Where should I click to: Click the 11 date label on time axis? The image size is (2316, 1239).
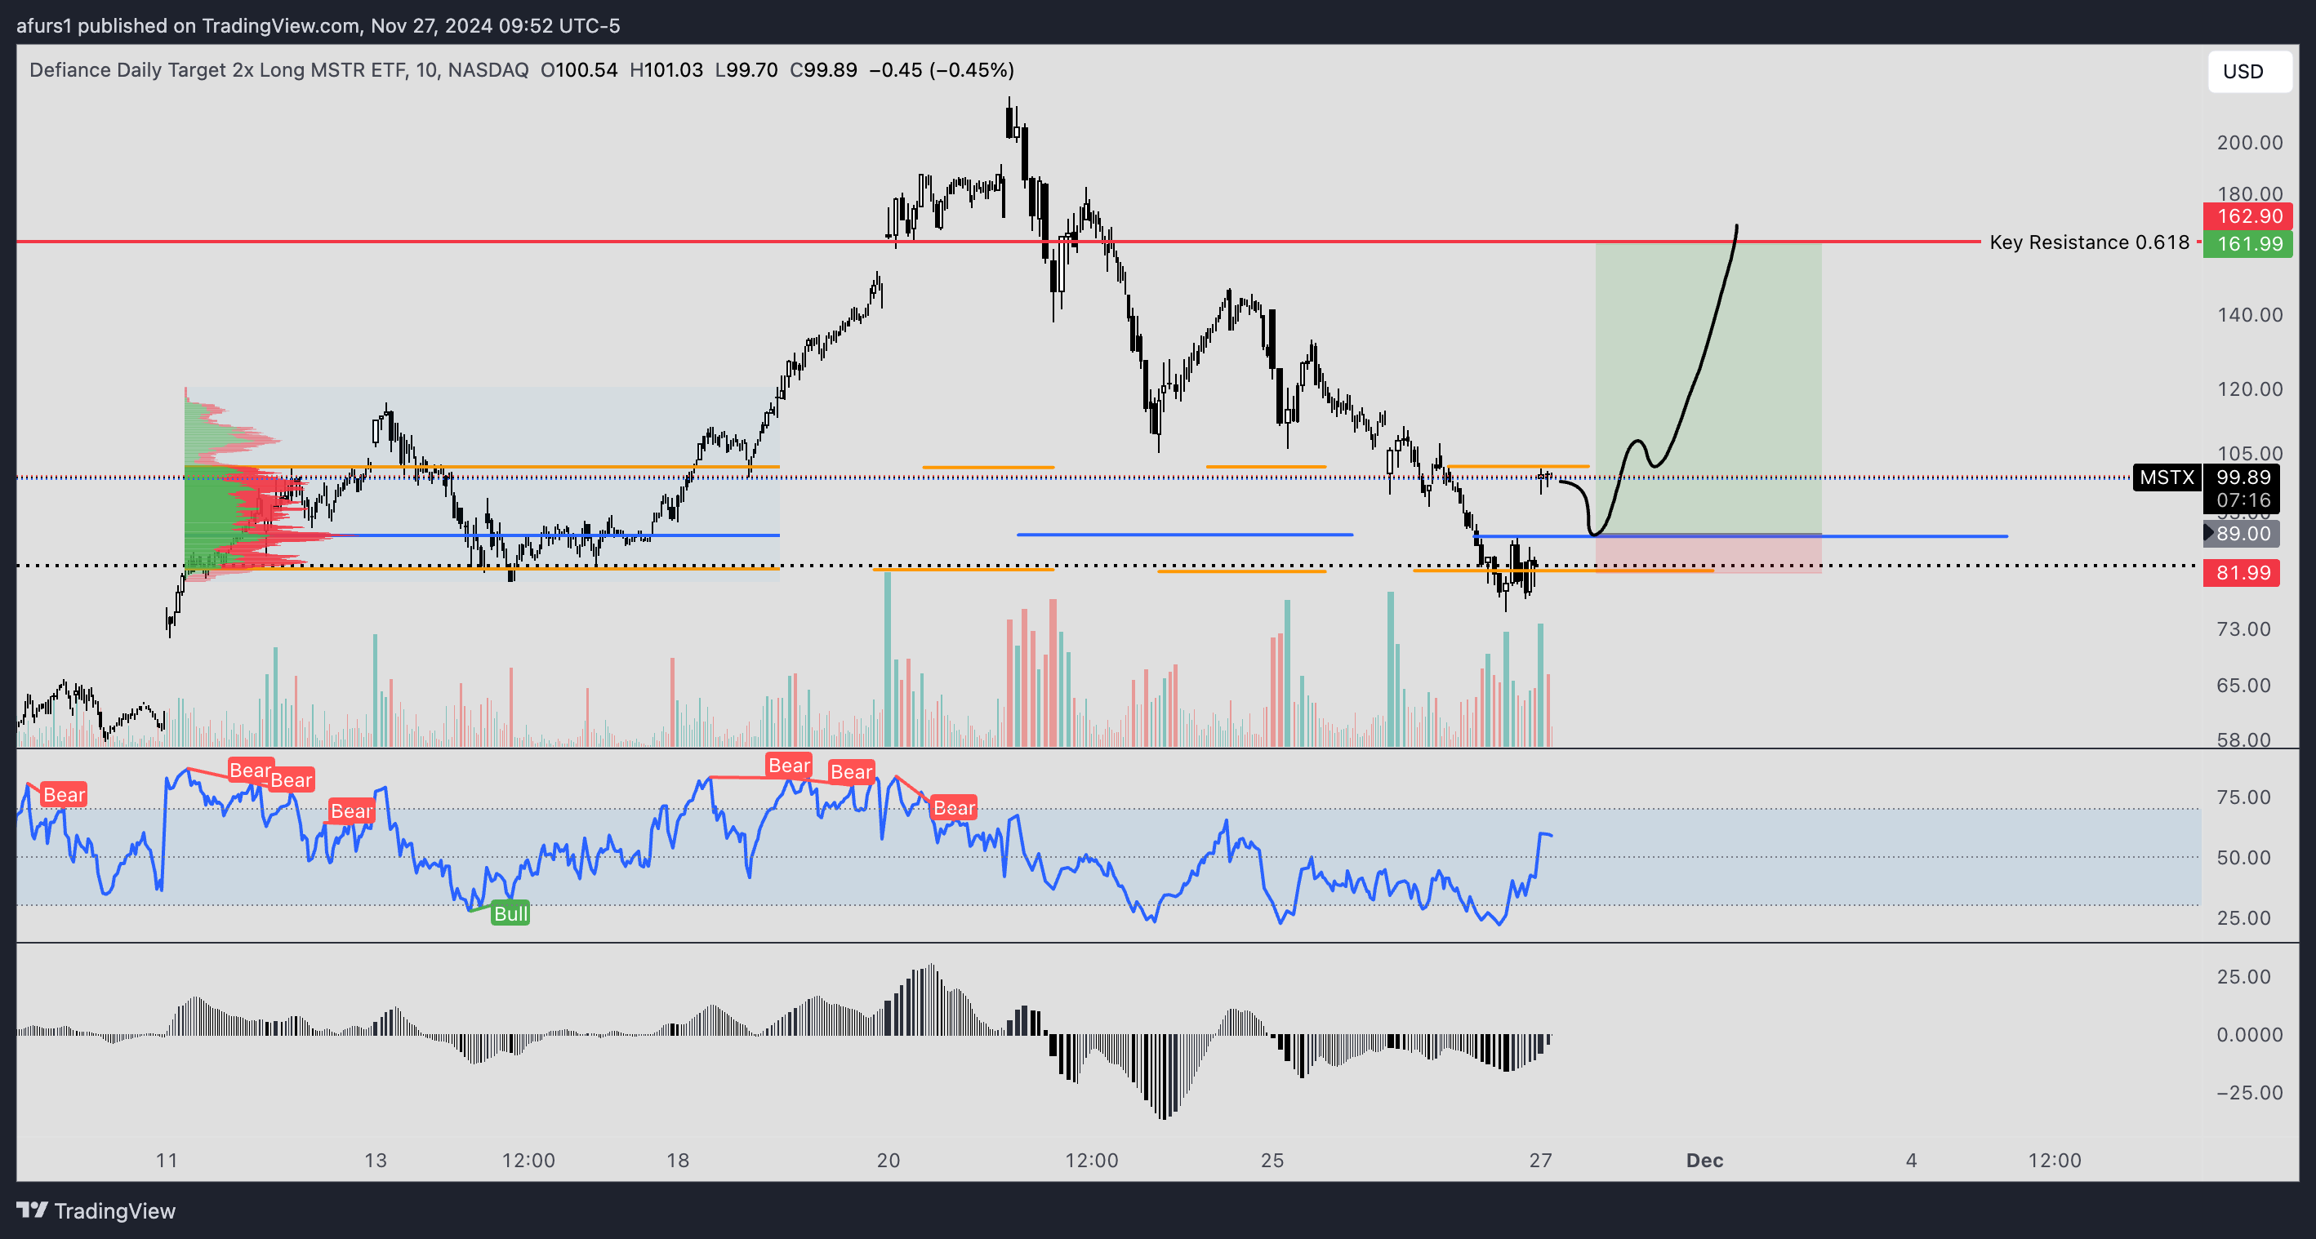167,1160
